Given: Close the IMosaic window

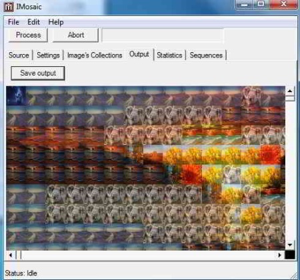Looking at the screenshot, I should [283, 5].
